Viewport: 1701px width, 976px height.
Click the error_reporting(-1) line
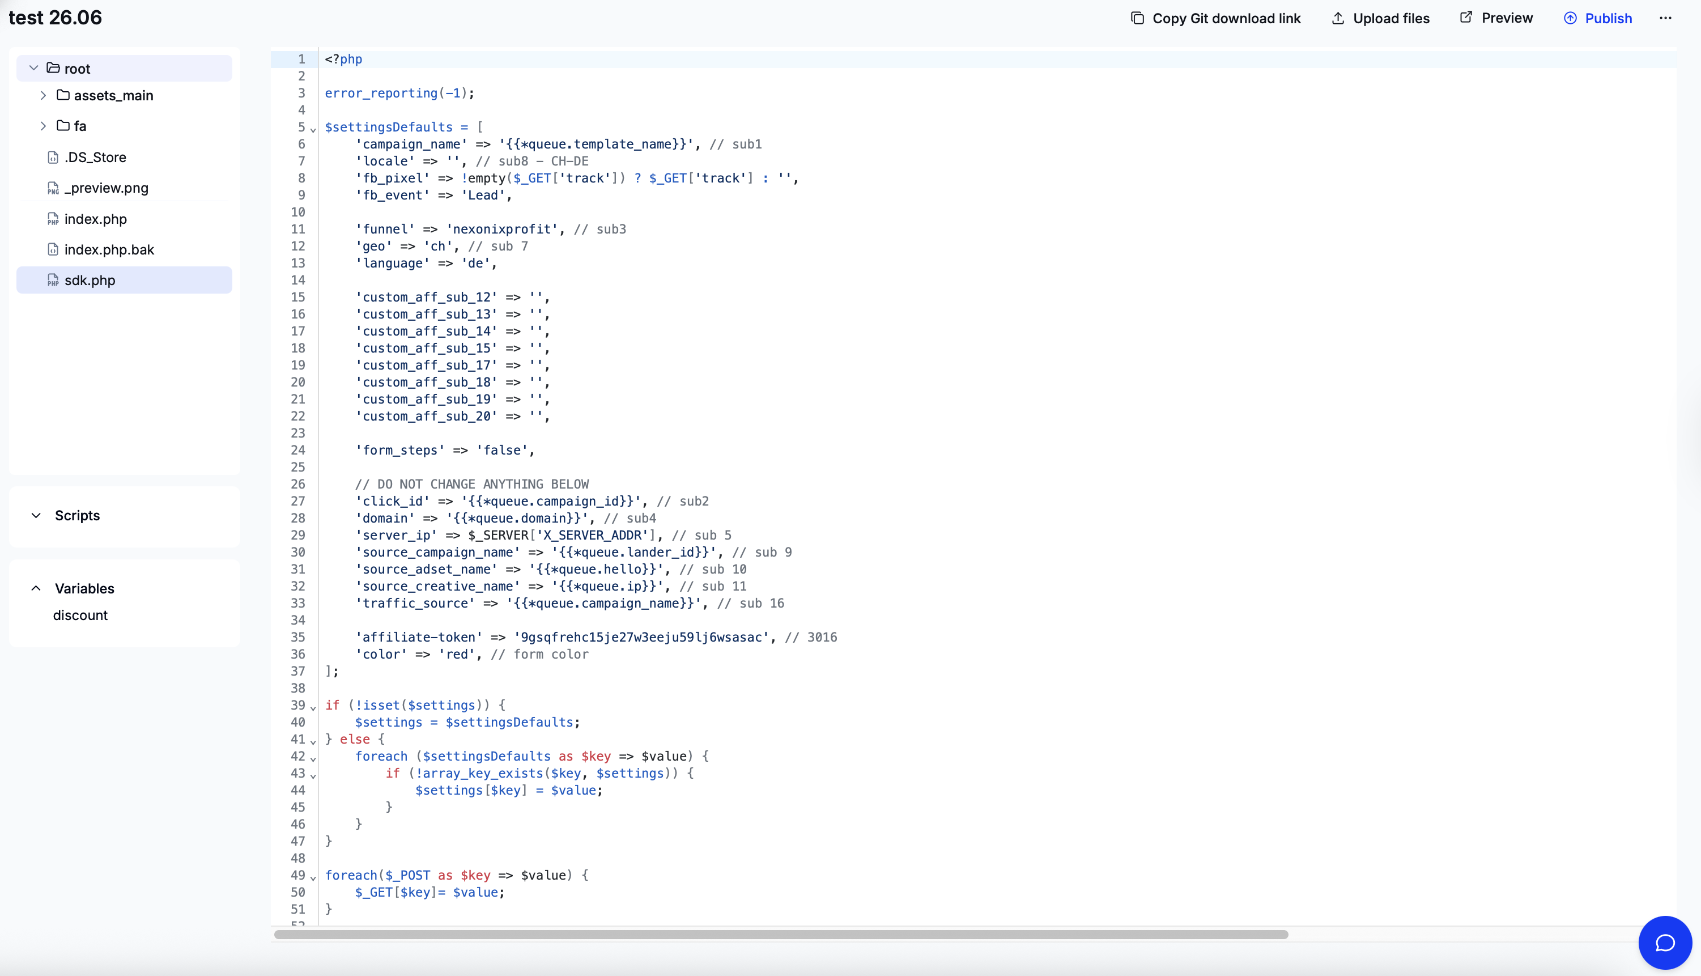click(399, 93)
